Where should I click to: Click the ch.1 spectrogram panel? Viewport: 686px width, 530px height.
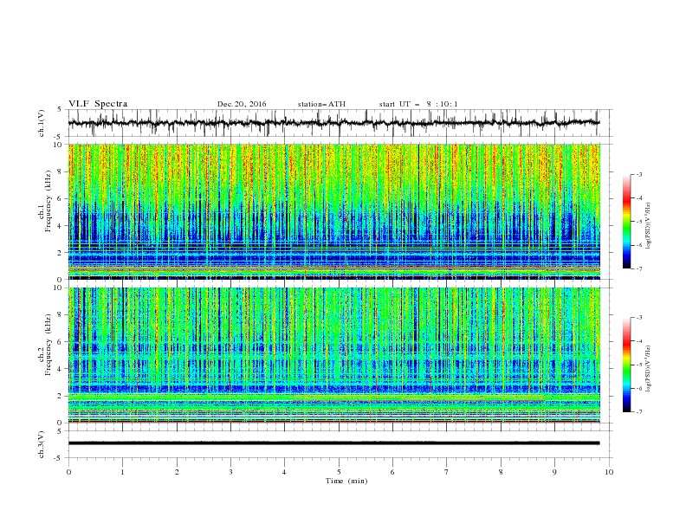tap(333, 211)
